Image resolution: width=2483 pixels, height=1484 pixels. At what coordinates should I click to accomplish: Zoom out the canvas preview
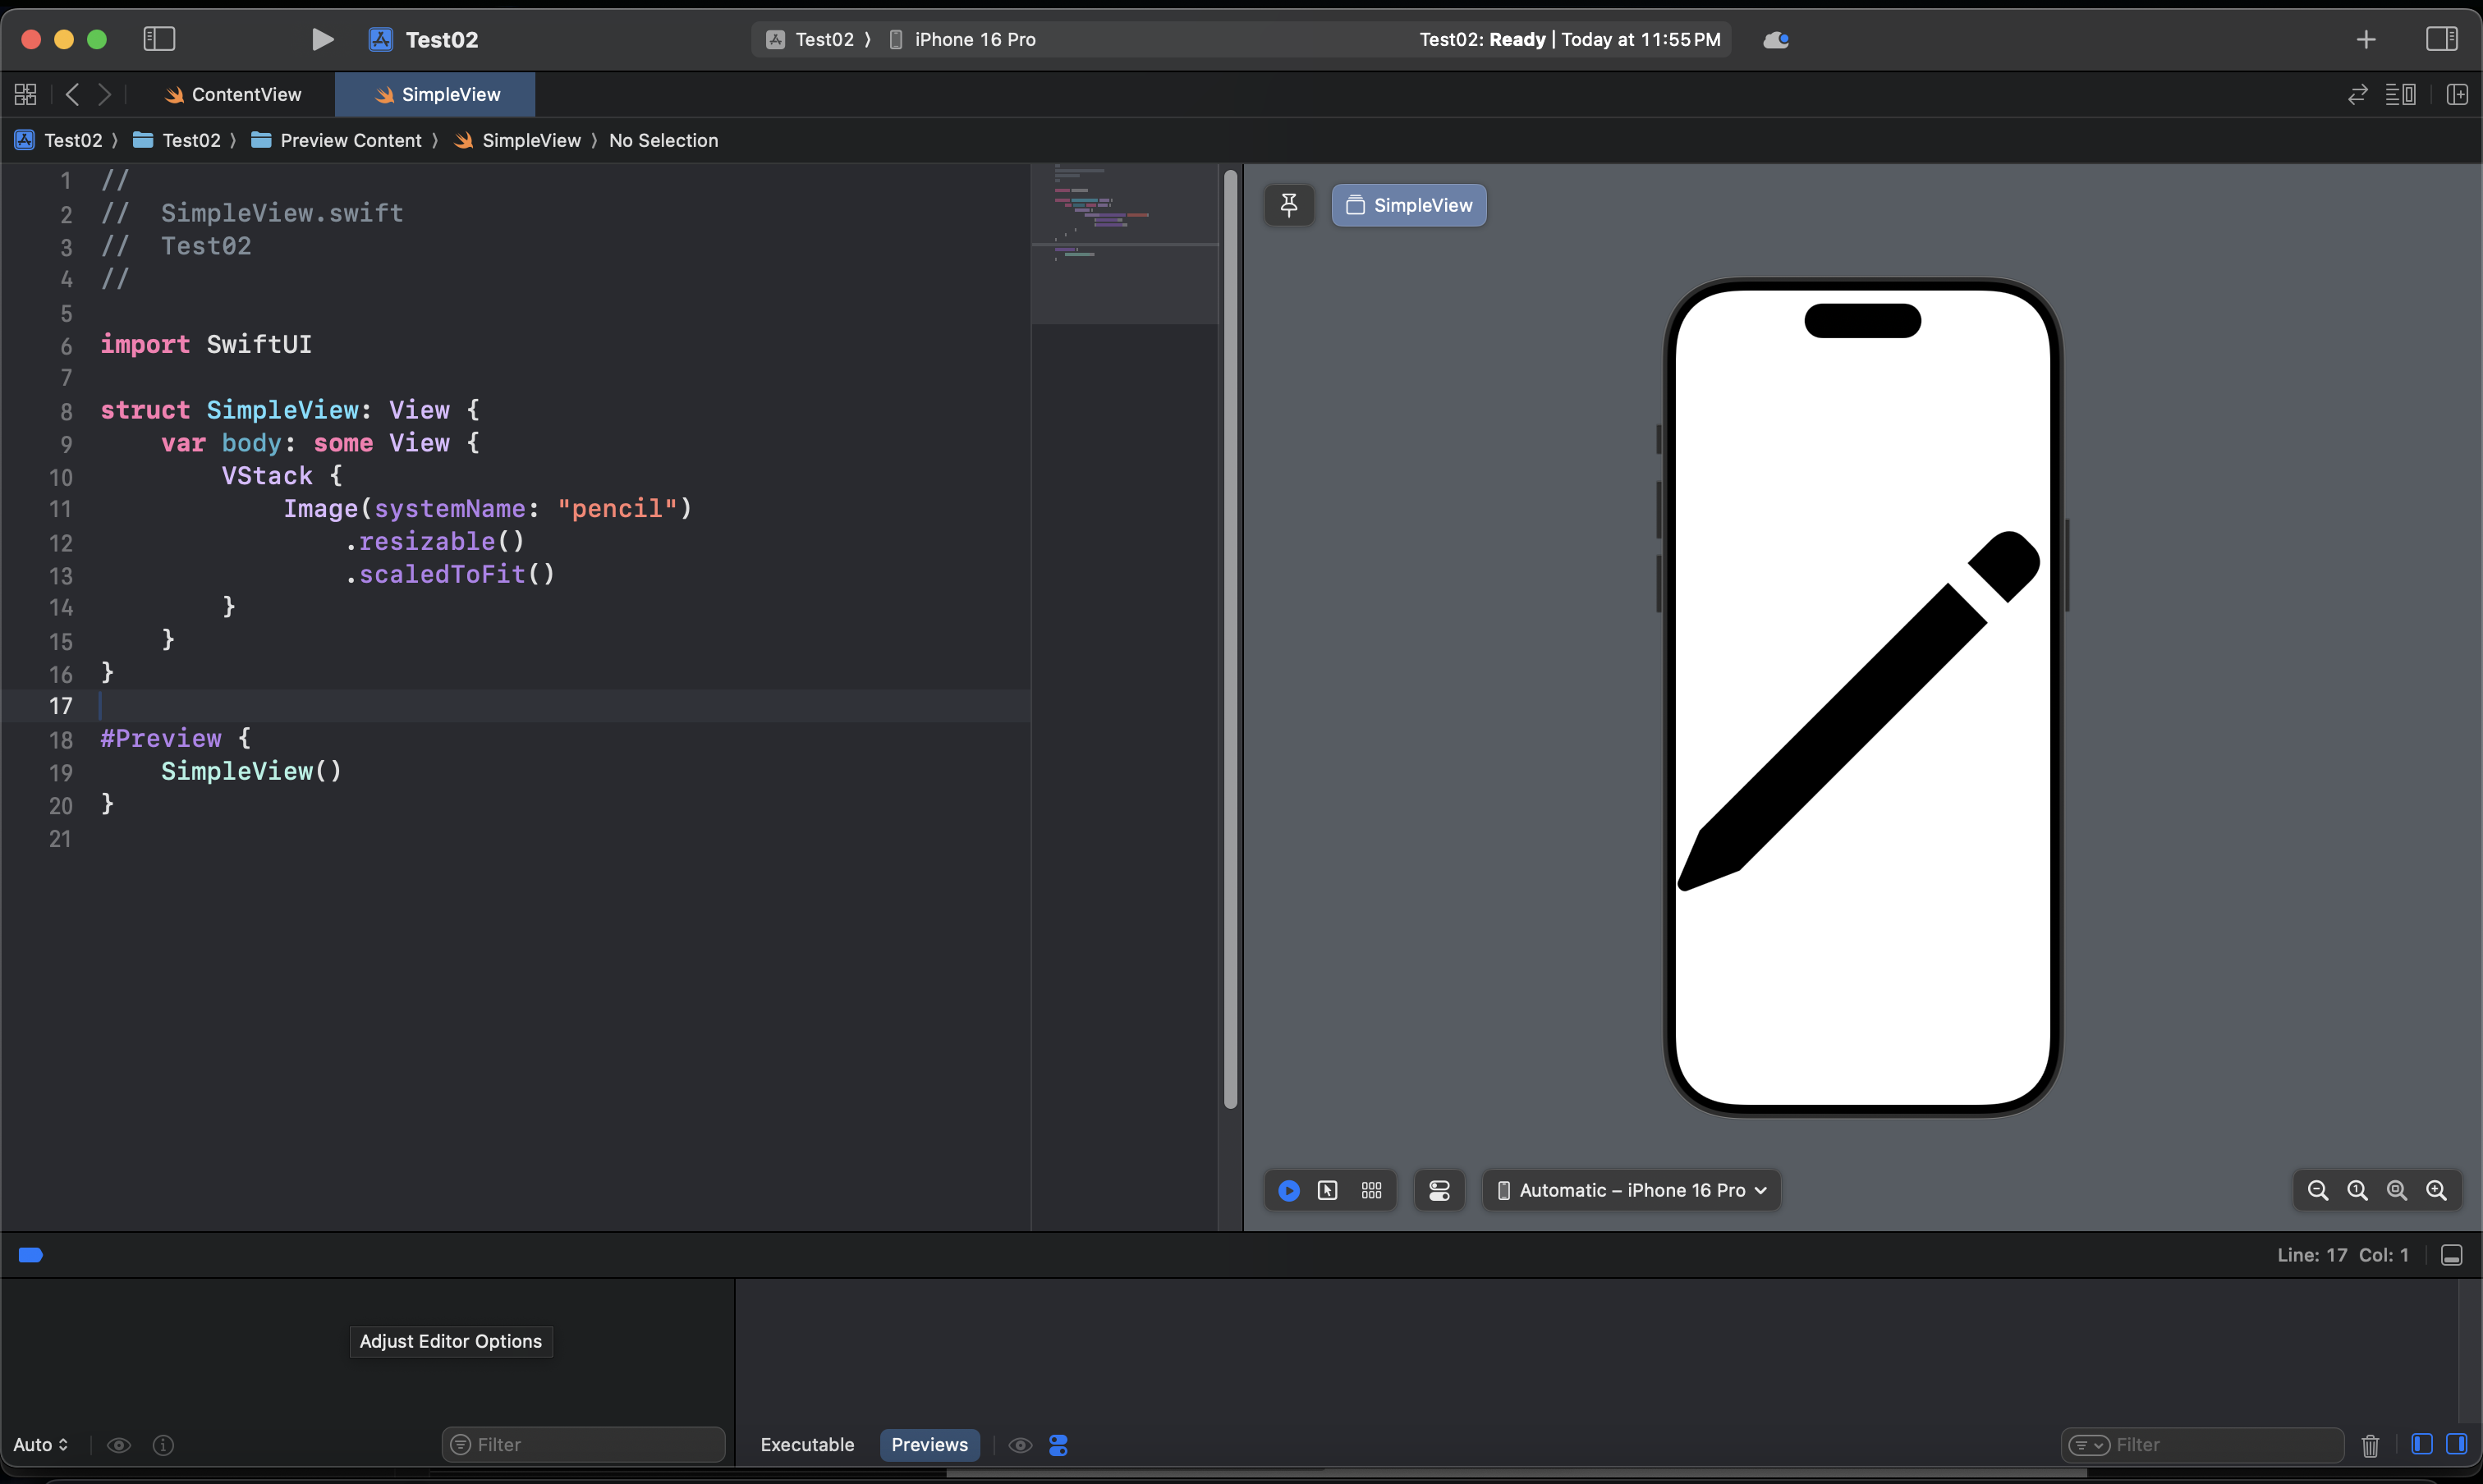tap(2317, 1190)
